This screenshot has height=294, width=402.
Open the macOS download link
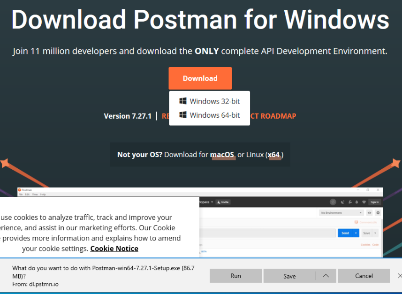222,155
